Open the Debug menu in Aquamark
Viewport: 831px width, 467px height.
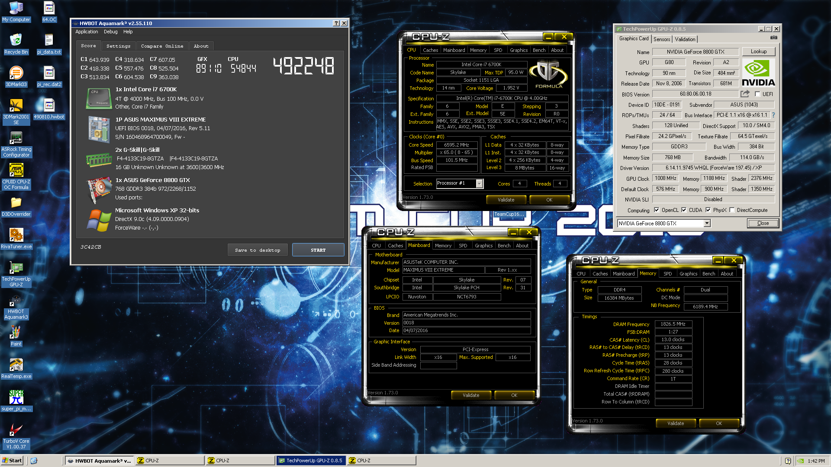click(111, 32)
